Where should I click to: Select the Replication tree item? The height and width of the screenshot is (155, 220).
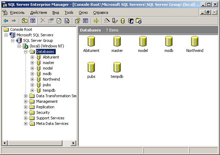(x=45, y=107)
